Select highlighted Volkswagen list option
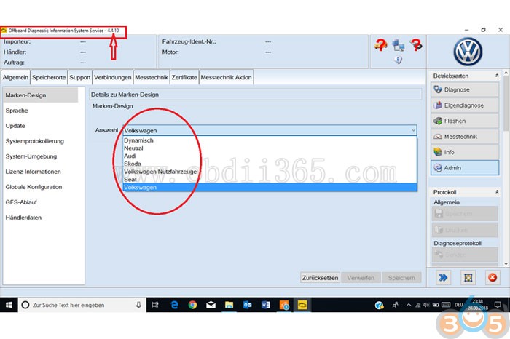The width and height of the screenshot is (510, 339). 270,188
